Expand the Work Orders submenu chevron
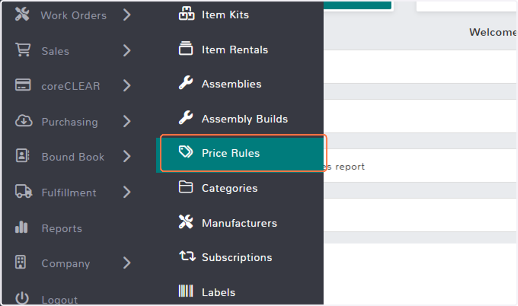Viewport: 518px width, 306px height. [x=126, y=15]
